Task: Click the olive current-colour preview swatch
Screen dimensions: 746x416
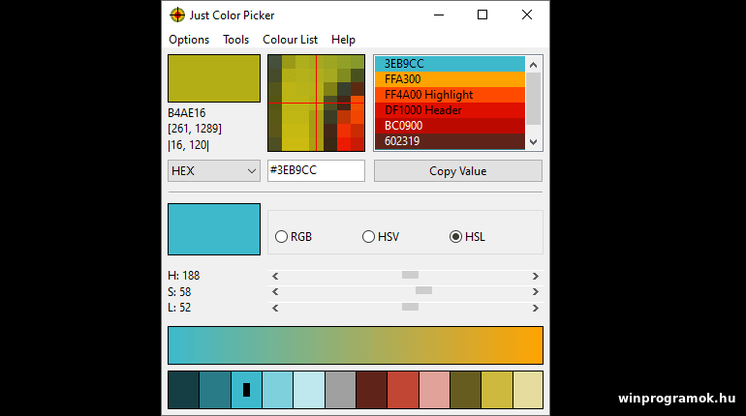Action: click(214, 78)
